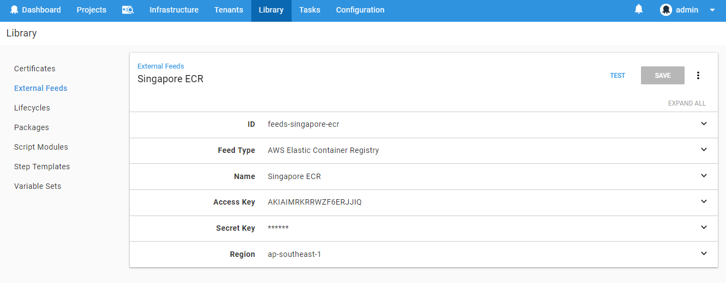
Task: Go to the Infrastructure tab
Action: point(174,10)
